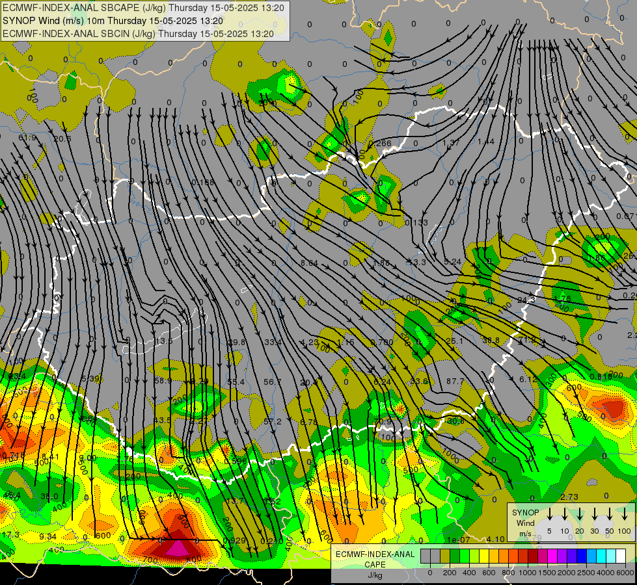Click the 58.9 value on the map

click(x=163, y=380)
